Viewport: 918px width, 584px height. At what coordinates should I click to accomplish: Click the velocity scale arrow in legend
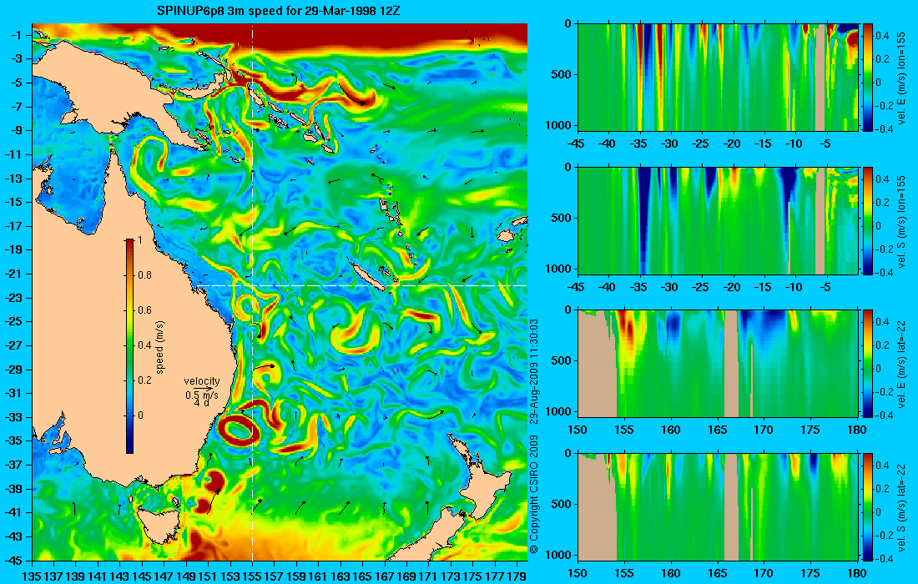click(x=203, y=388)
